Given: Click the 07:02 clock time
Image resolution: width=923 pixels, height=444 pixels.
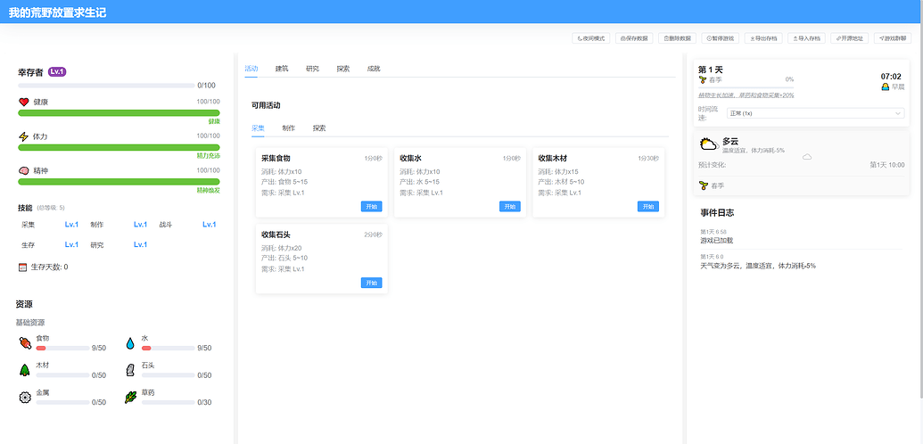Looking at the screenshot, I should (x=891, y=77).
